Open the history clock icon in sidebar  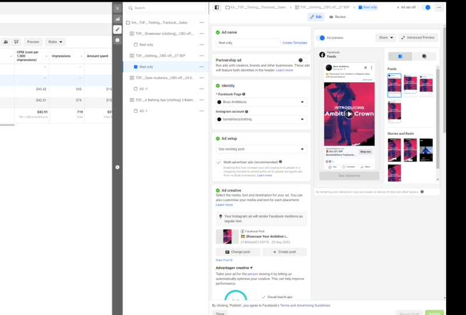click(x=117, y=40)
